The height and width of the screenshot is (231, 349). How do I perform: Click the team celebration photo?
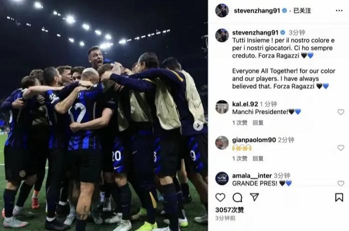(x=104, y=115)
